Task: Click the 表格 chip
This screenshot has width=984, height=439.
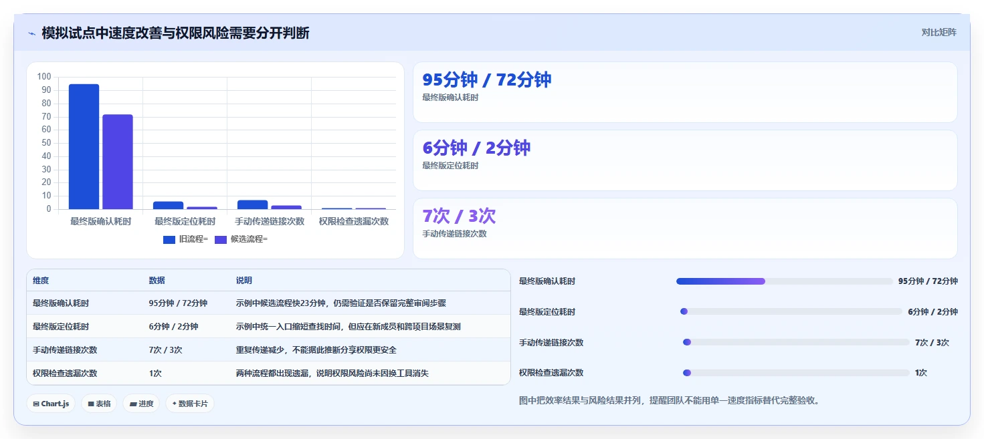Action: coord(99,404)
